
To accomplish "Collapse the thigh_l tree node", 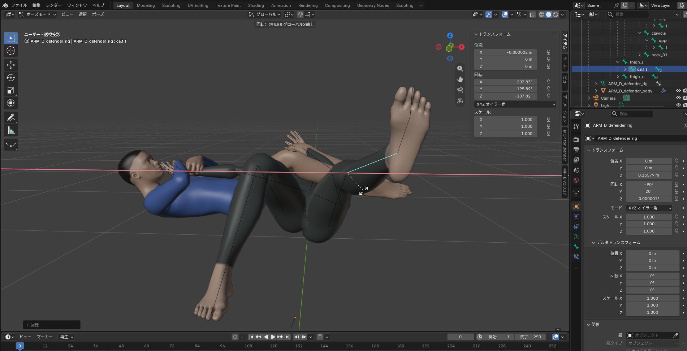I will click(618, 62).
